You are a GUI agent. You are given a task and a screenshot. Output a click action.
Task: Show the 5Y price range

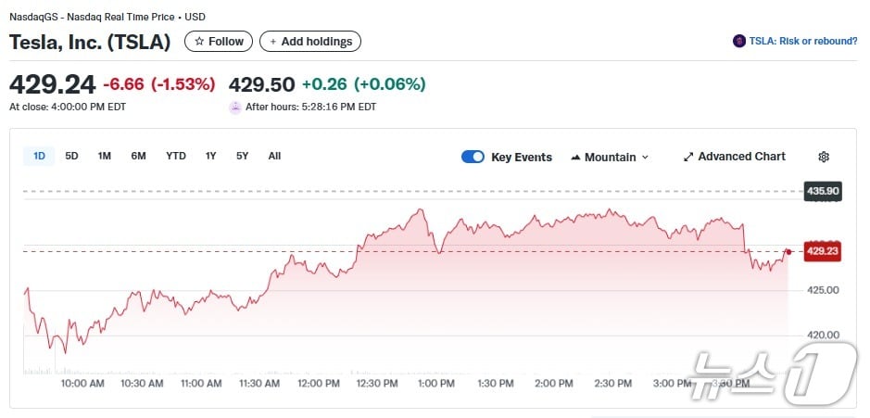tap(242, 156)
